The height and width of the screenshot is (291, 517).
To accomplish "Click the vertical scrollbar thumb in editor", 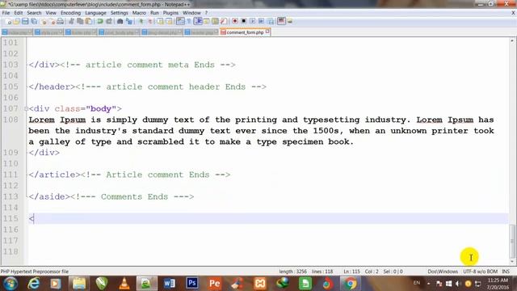I will pos(512,241).
